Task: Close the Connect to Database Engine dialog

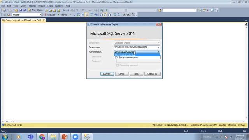Action: click(x=159, y=24)
